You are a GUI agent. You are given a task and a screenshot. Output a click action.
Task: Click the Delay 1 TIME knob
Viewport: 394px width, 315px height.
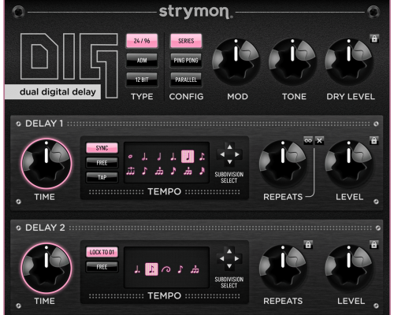click(46, 164)
